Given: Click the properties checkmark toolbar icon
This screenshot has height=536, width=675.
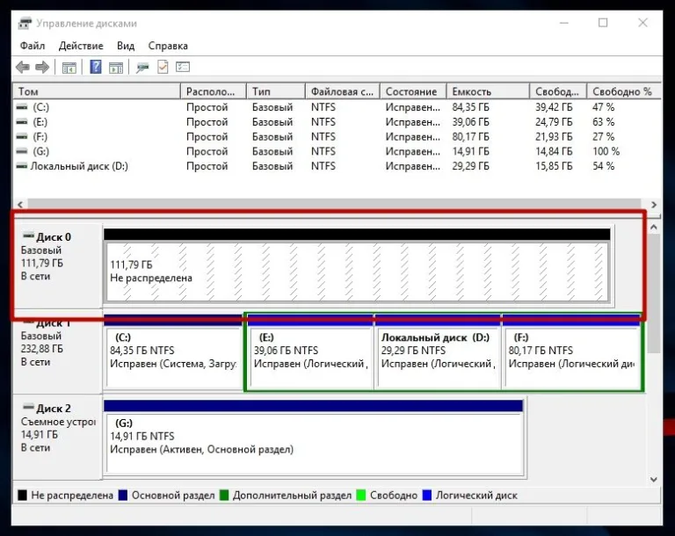Looking at the screenshot, I should pos(163,67).
